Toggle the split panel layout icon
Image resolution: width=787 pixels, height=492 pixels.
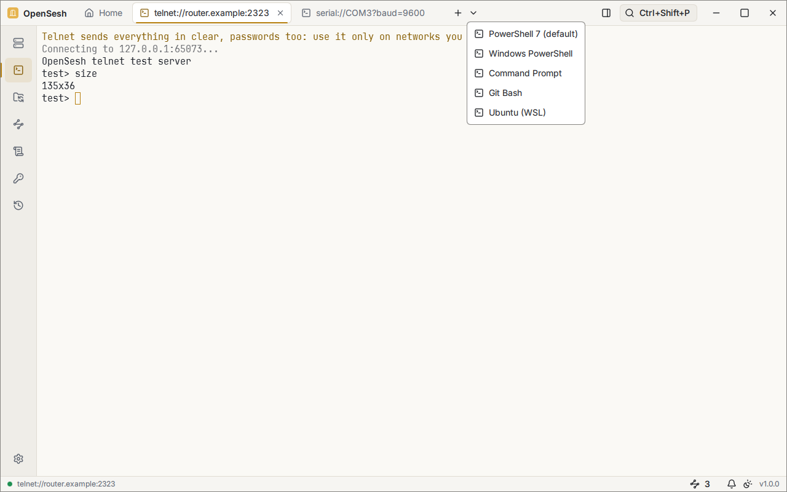tap(606, 13)
